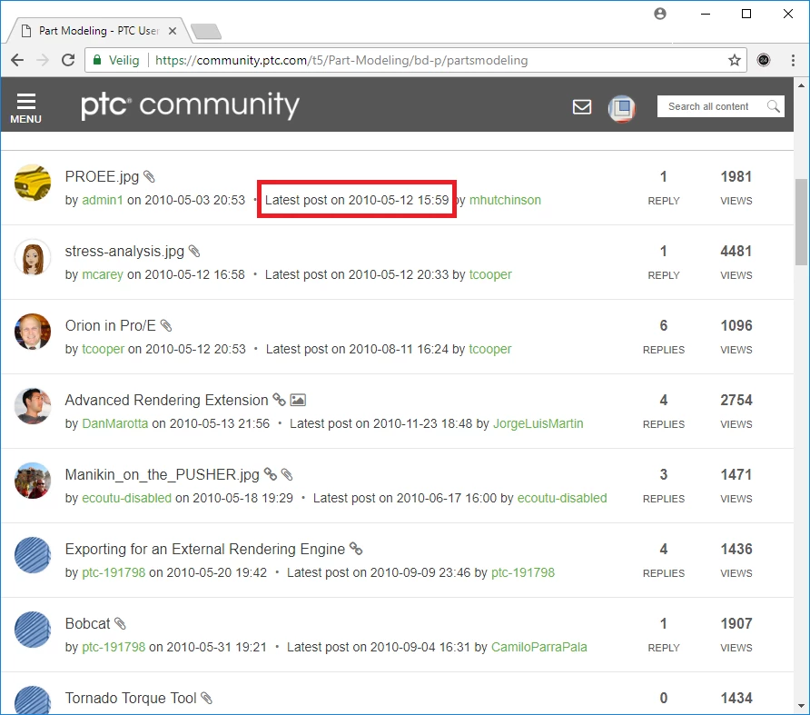
Task: Click paperclip icon beside Manikin_on_the_PUSHER.jpg
Action: point(287,474)
